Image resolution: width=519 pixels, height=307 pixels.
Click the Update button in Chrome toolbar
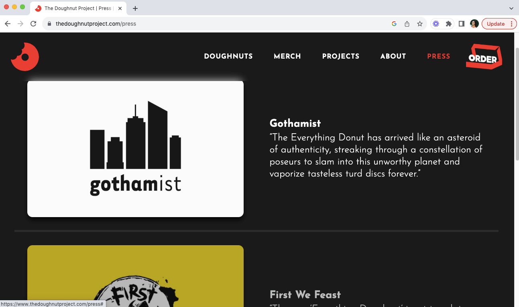tap(496, 24)
